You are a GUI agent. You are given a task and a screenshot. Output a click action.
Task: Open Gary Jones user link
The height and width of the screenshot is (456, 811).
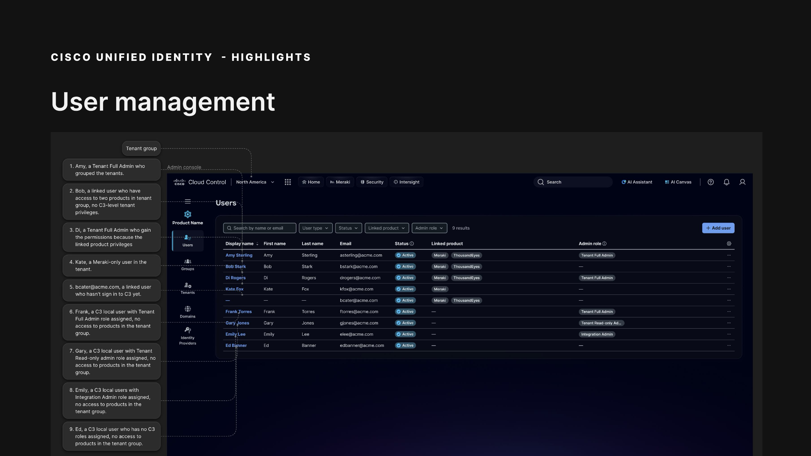[237, 323]
